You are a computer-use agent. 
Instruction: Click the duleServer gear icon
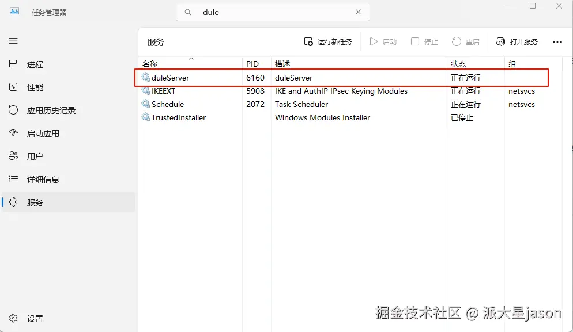point(146,77)
